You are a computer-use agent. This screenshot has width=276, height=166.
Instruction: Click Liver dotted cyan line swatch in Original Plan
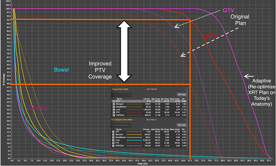(134, 109)
